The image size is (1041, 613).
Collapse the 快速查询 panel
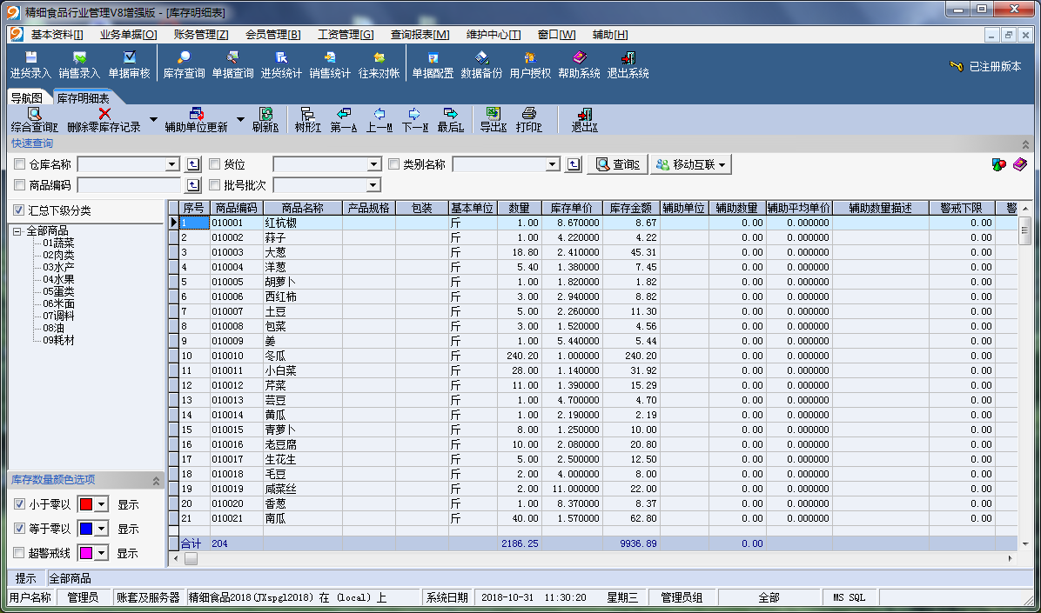(1025, 144)
